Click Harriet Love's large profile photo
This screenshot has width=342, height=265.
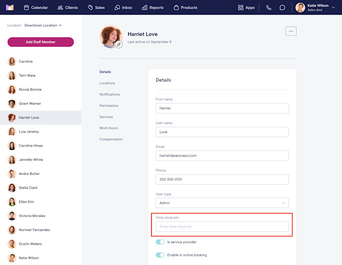111,37
